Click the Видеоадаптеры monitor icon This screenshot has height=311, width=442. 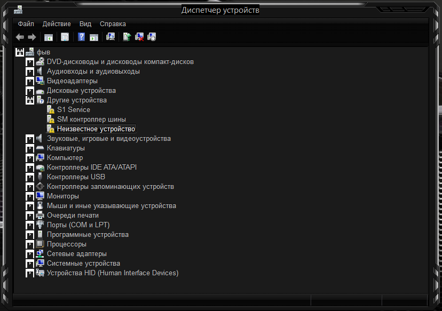pyautogui.click(x=40, y=81)
